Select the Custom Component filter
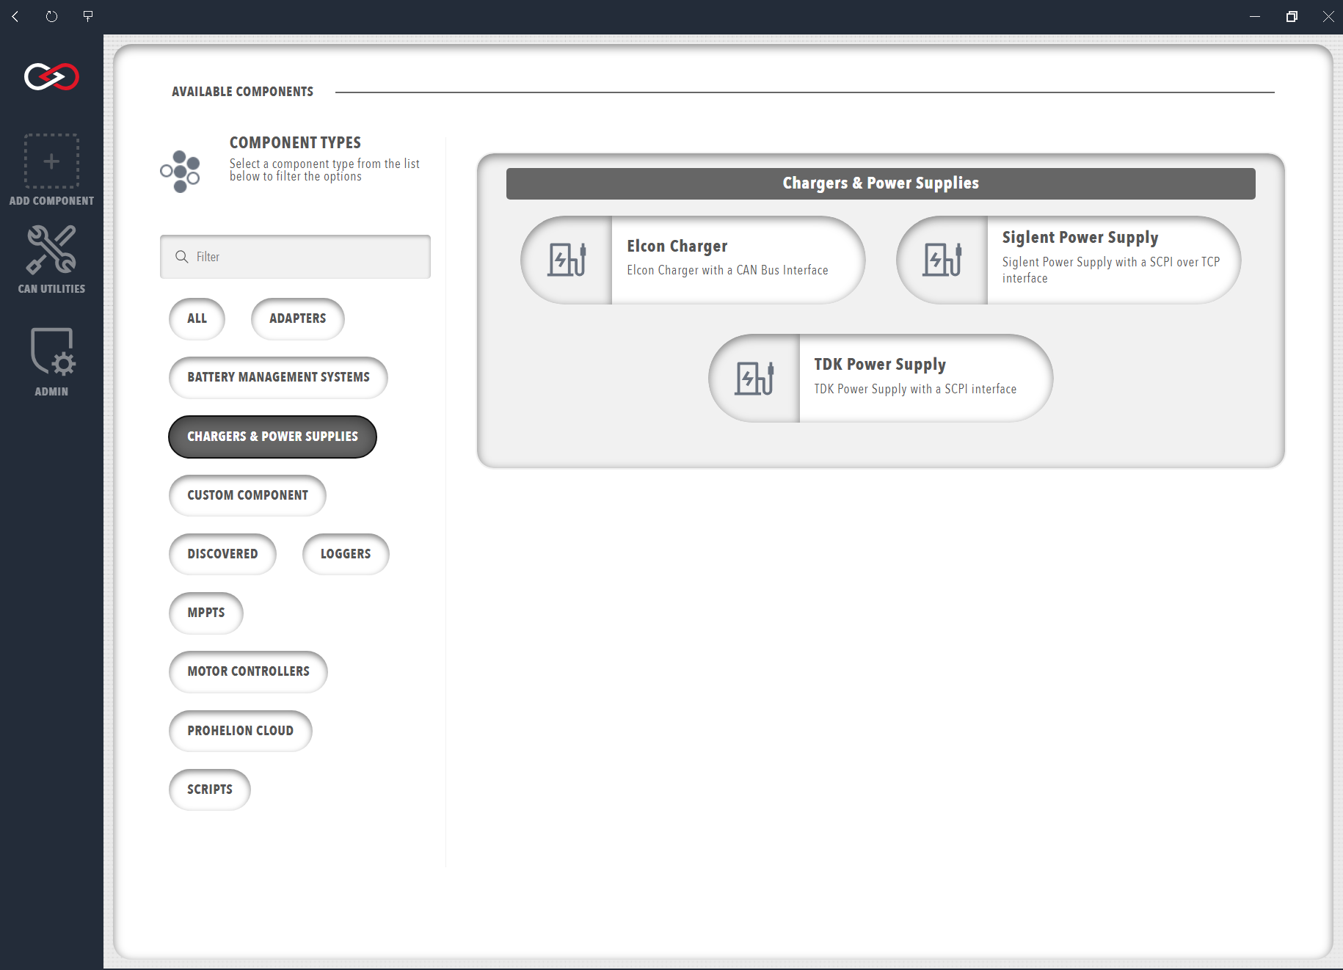The image size is (1343, 970). [x=247, y=495]
